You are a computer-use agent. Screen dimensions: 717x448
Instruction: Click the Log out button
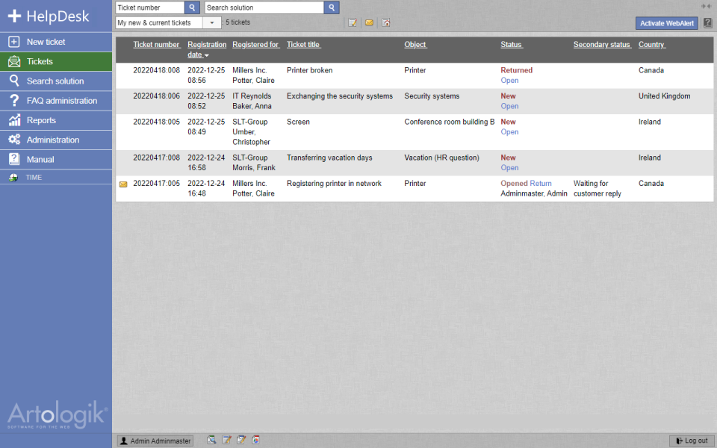coord(690,440)
